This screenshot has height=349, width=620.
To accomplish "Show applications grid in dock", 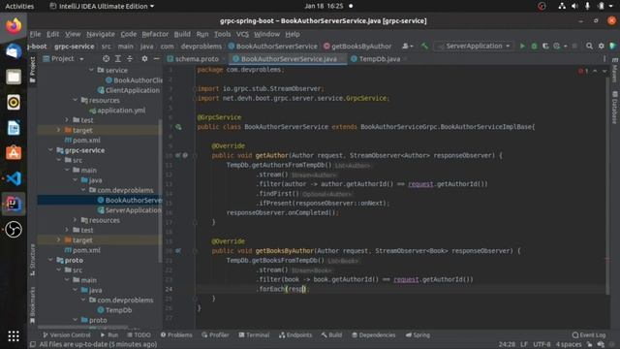I will (x=14, y=336).
